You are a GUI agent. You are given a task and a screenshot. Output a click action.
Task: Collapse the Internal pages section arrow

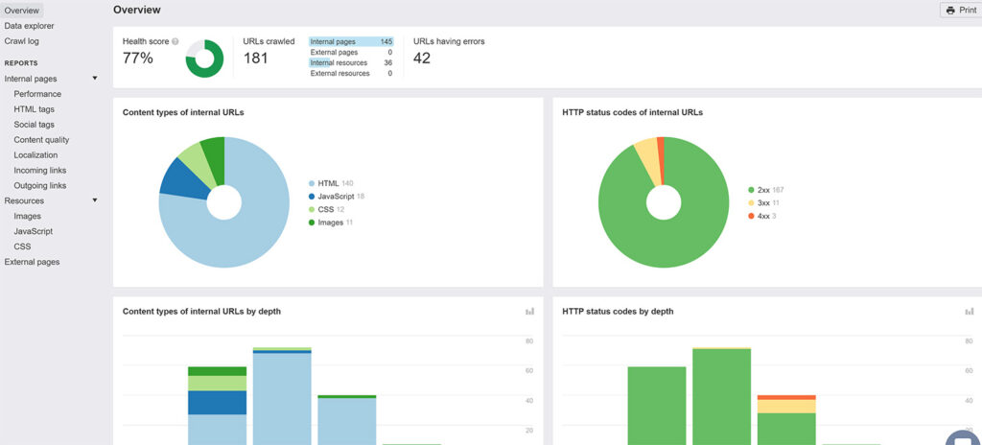(94, 79)
